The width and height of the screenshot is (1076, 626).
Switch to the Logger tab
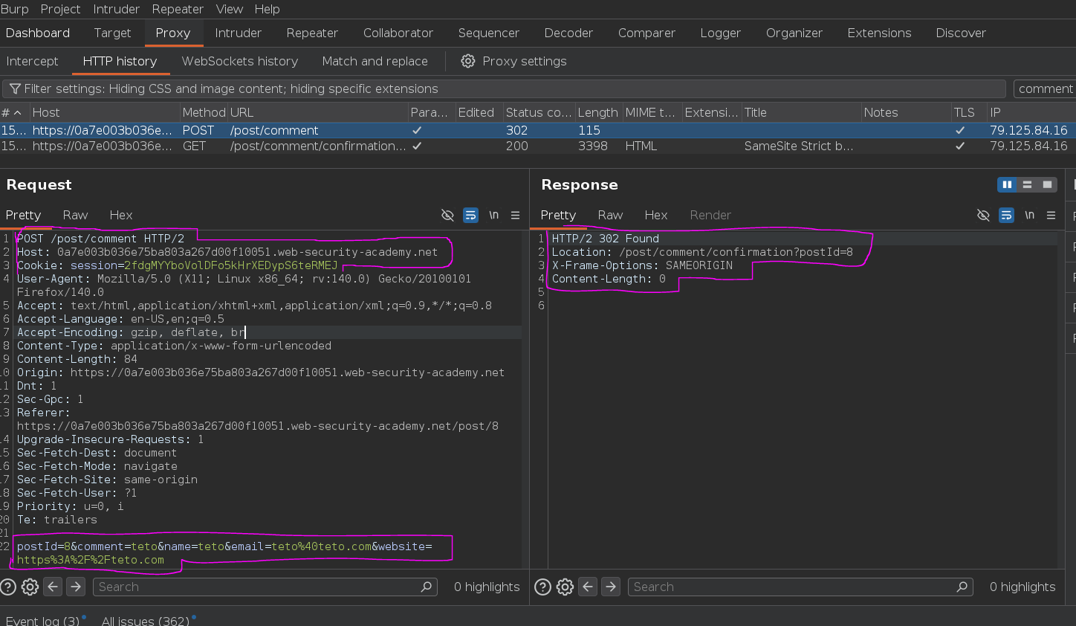coord(720,33)
